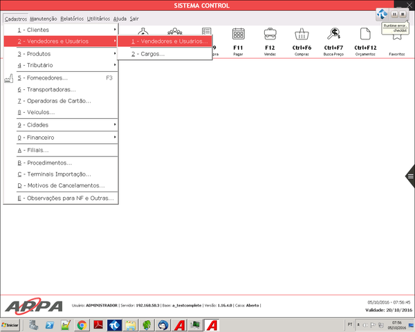Click the Favoritos star icon
This screenshot has height=332, width=415.
point(397,34)
